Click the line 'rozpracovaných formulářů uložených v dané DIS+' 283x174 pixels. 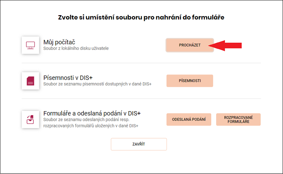coord(91,126)
